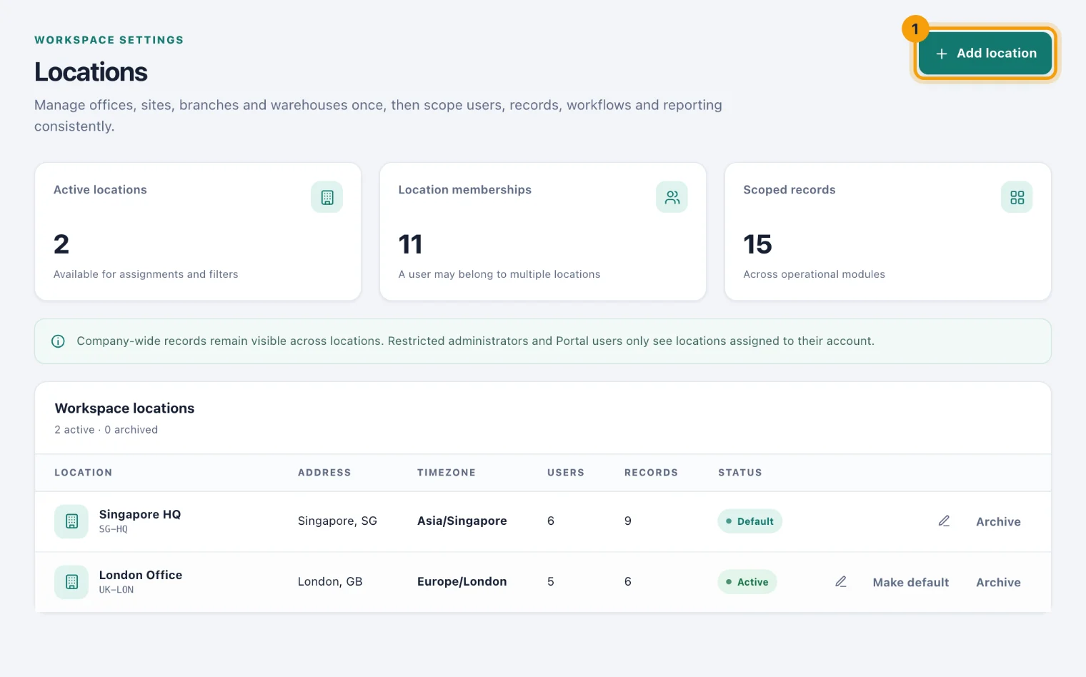The image size is (1086, 677).
Task: Edit Singapore HQ with the pencil icon
Action: [944, 521]
